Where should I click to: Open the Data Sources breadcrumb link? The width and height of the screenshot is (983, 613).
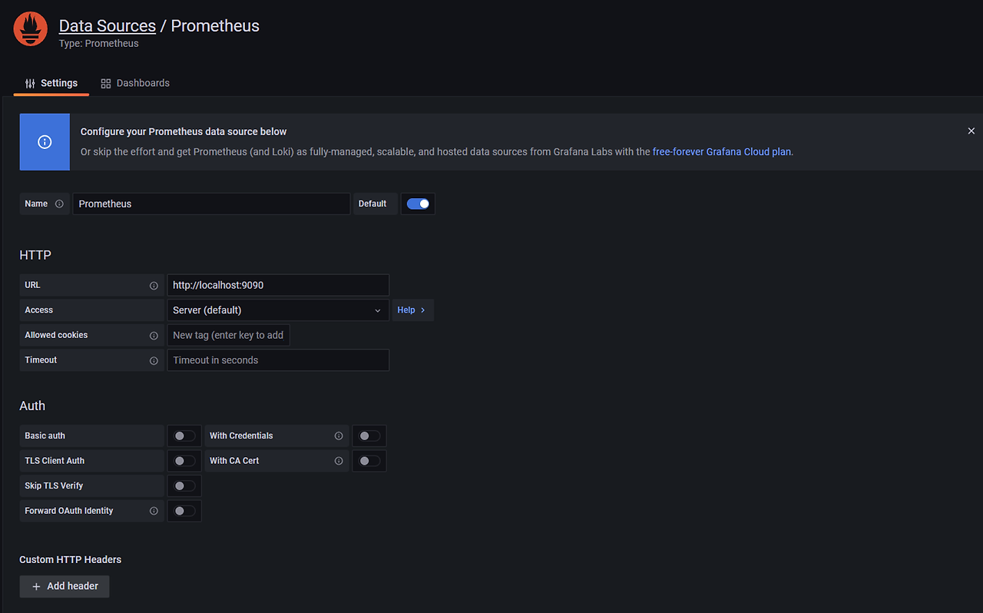(x=108, y=25)
